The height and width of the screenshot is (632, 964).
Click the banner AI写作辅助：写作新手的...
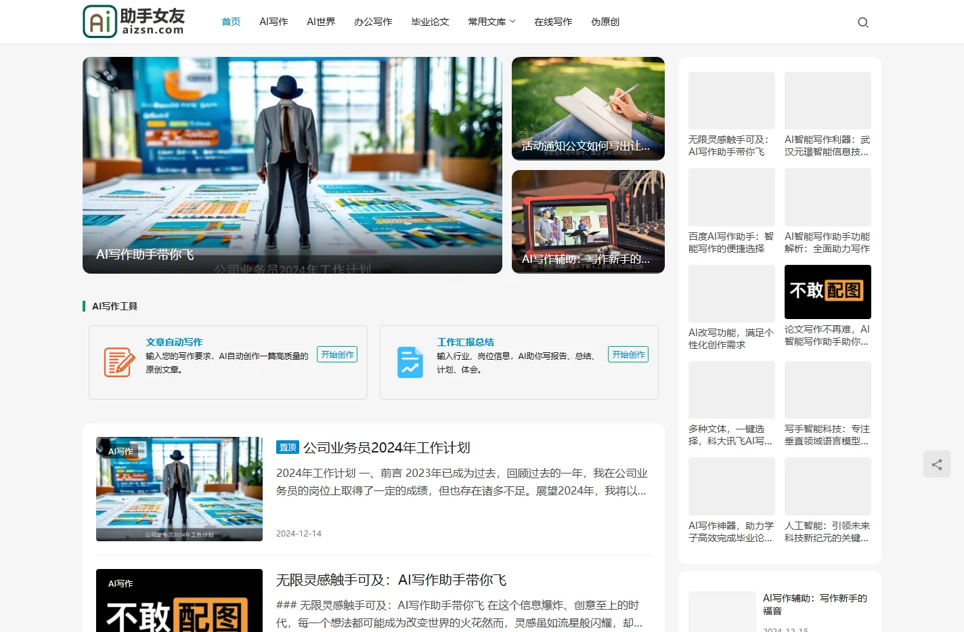pyautogui.click(x=588, y=222)
